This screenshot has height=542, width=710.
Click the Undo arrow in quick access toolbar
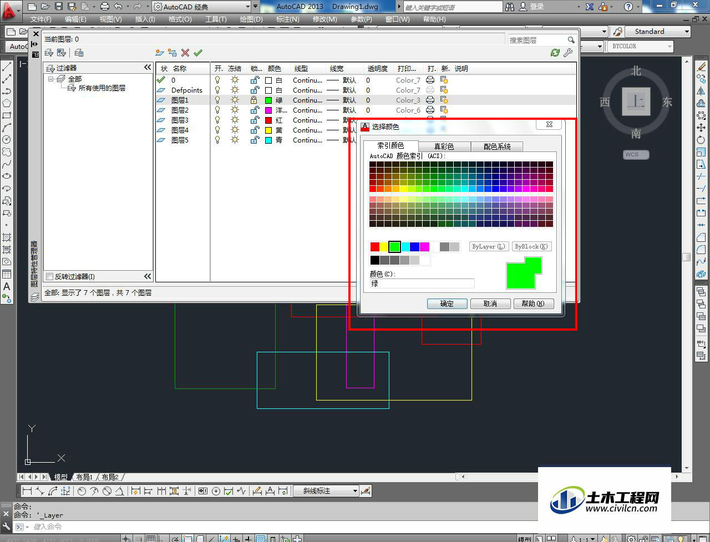coord(118,7)
